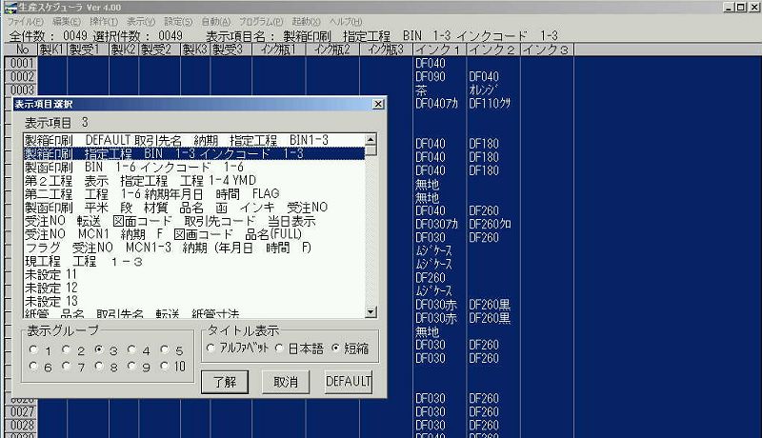Select アルファベット title display option

pyautogui.click(x=211, y=349)
